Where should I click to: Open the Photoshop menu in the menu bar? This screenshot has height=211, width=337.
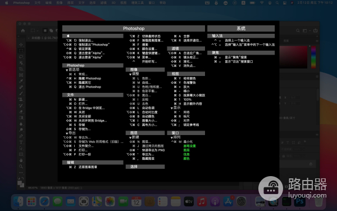click(21, 3)
